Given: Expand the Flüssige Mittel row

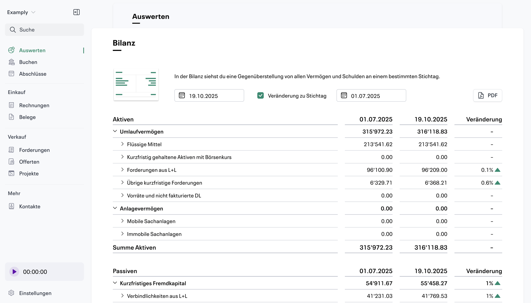Looking at the screenshot, I should (x=122, y=144).
